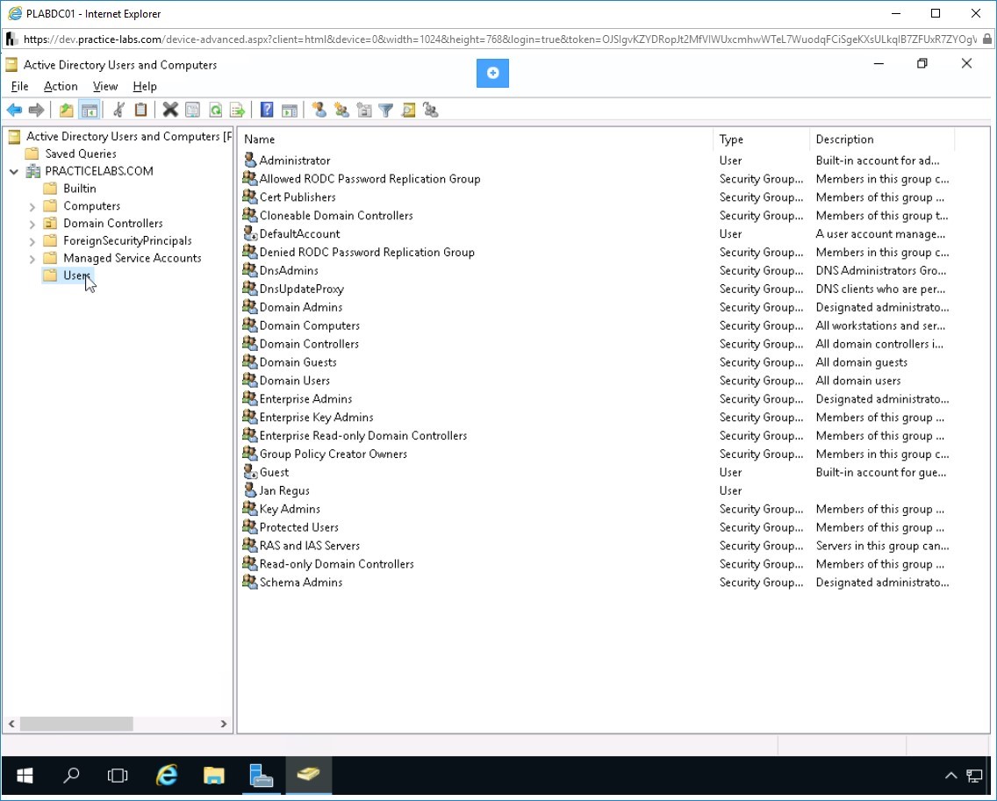997x801 pixels.
Task: Go up one level in the tree
Action: (x=66, y=110)
